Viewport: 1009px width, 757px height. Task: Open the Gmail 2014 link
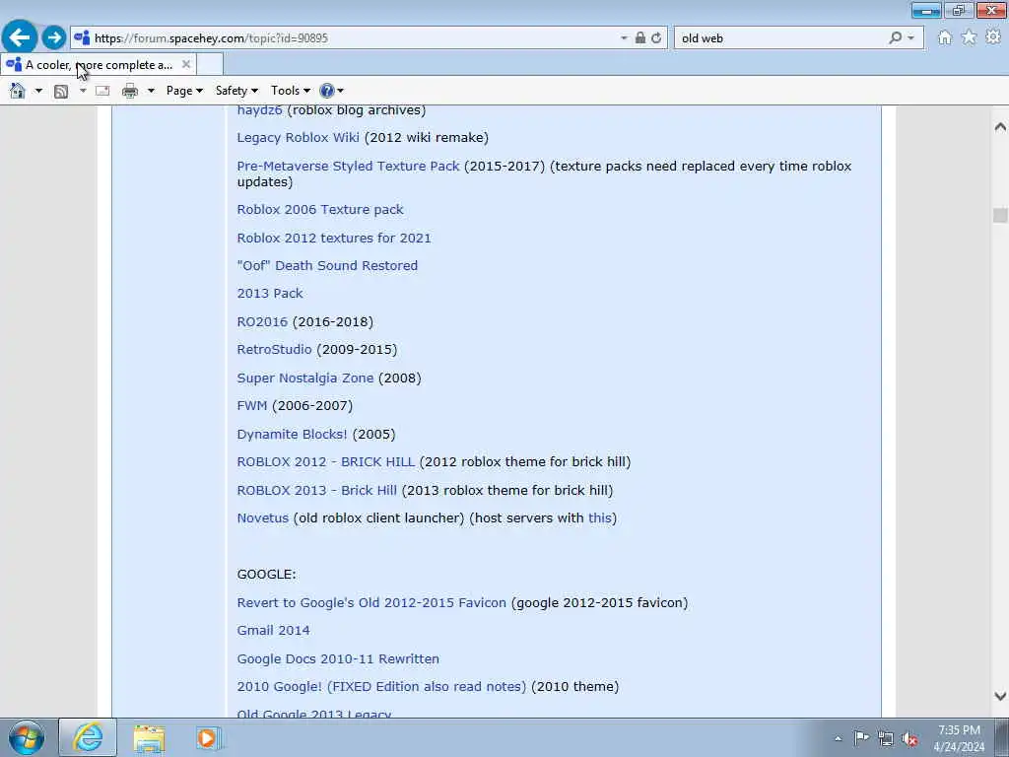pos(273,631)
